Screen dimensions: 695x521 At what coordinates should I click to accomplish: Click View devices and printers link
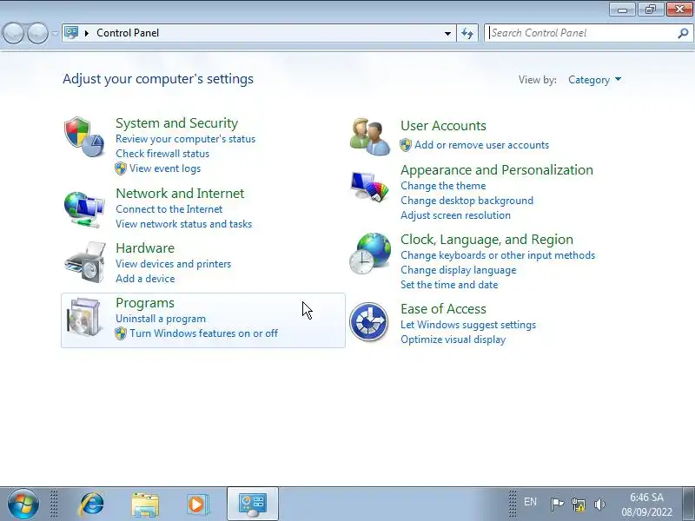pyautogui.click(x=173, y=264)
